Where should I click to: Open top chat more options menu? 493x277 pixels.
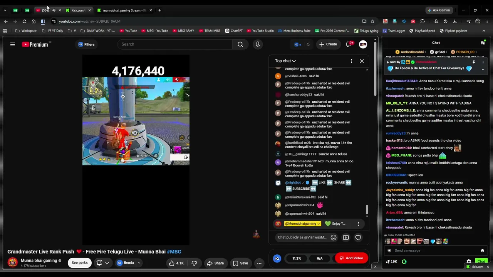pos(351,61)
